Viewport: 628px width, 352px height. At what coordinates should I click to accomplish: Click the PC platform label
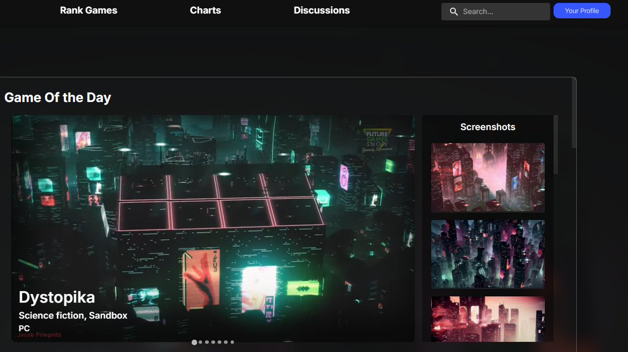(x=24, y=328)
